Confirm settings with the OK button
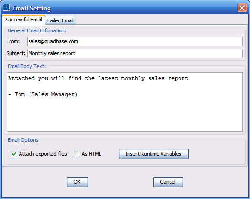 click(77, 182)
